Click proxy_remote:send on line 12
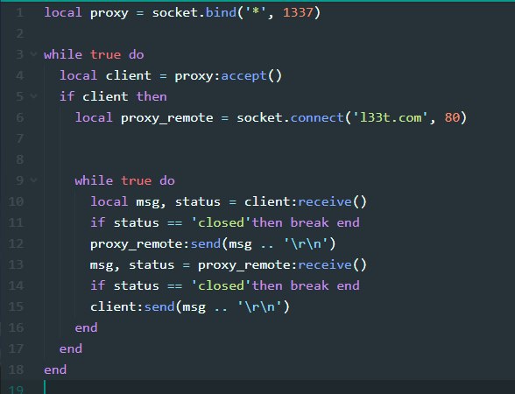 [155, 243]
